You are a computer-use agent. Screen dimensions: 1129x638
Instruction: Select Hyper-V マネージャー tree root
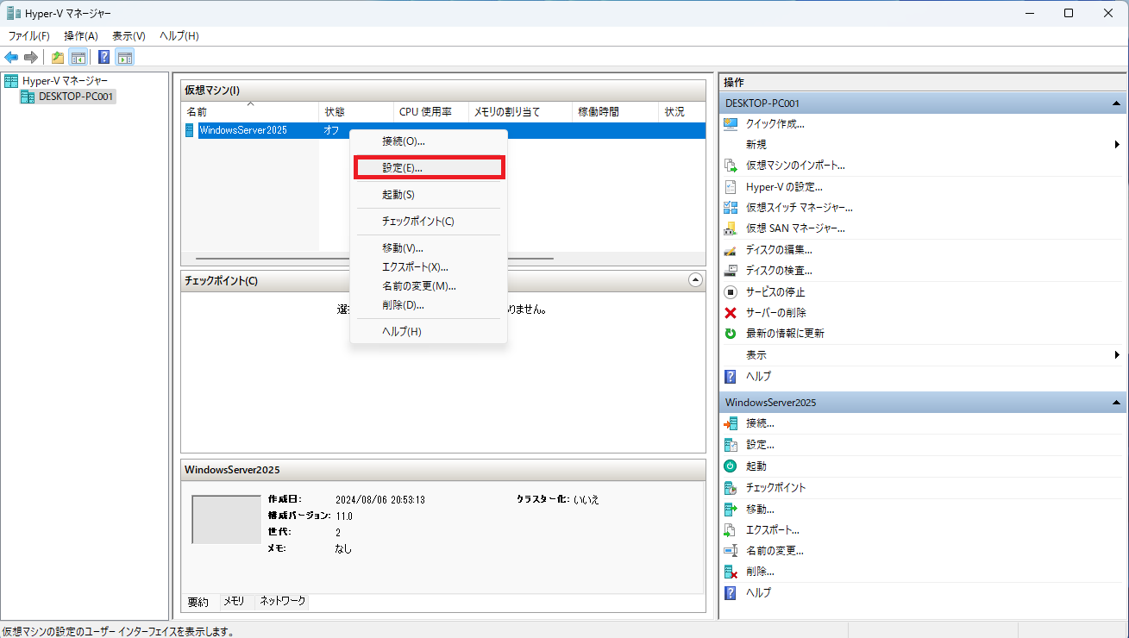pos(65,80)
